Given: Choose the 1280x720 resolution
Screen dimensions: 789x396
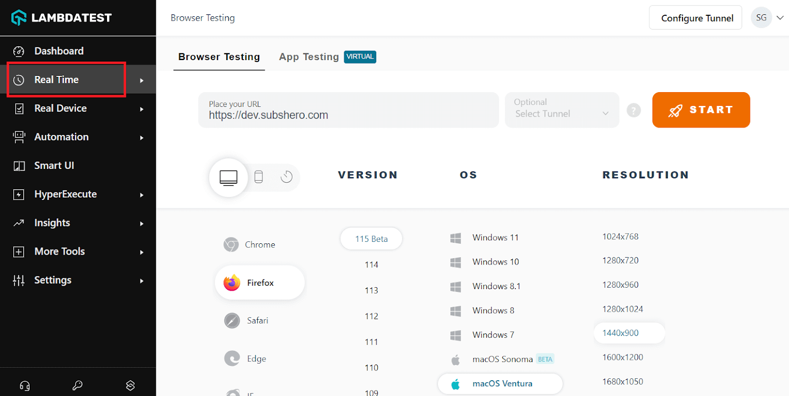Looking at the screenshot, I should point(620,260).
